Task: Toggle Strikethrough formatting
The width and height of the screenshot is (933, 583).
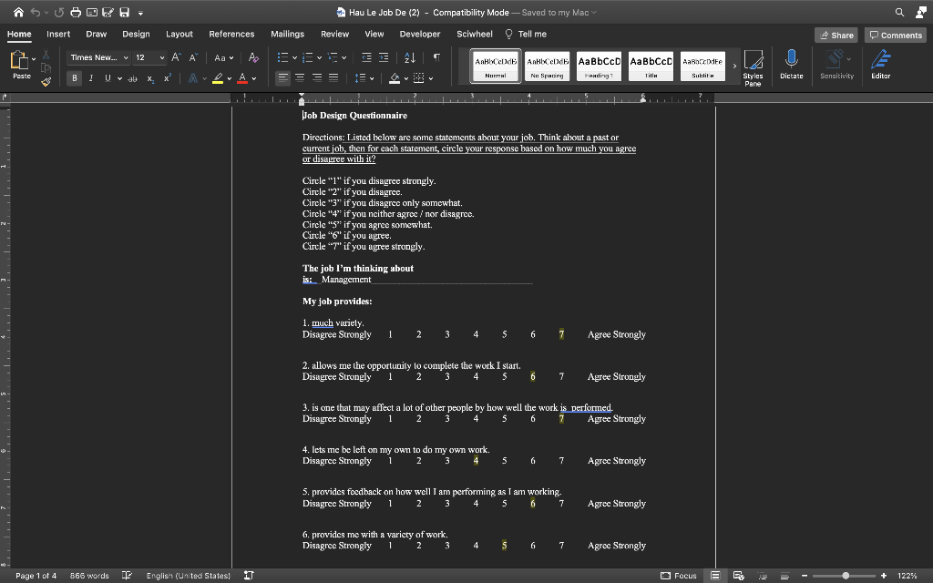Action: click(x=133, y=78)
